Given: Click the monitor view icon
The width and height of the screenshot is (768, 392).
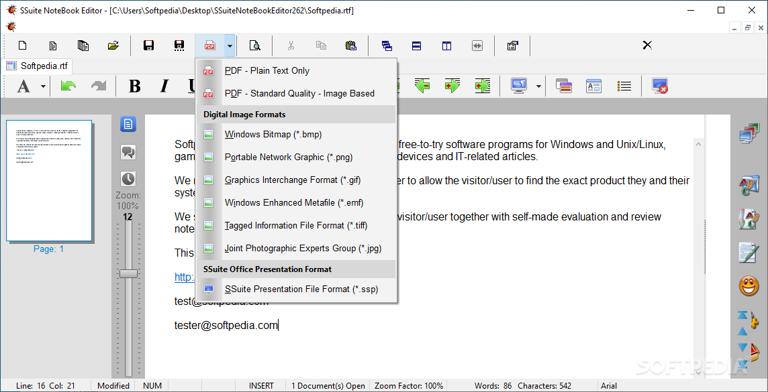Looking at the screenshot, I should click(x=519, y=86).
